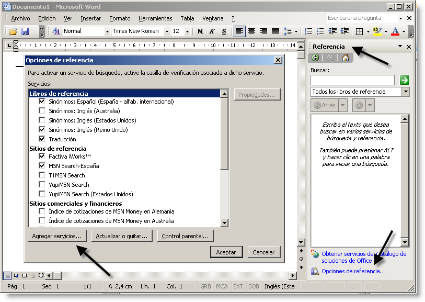Open the 'Opciones de referencia...' link

[353, 271]
